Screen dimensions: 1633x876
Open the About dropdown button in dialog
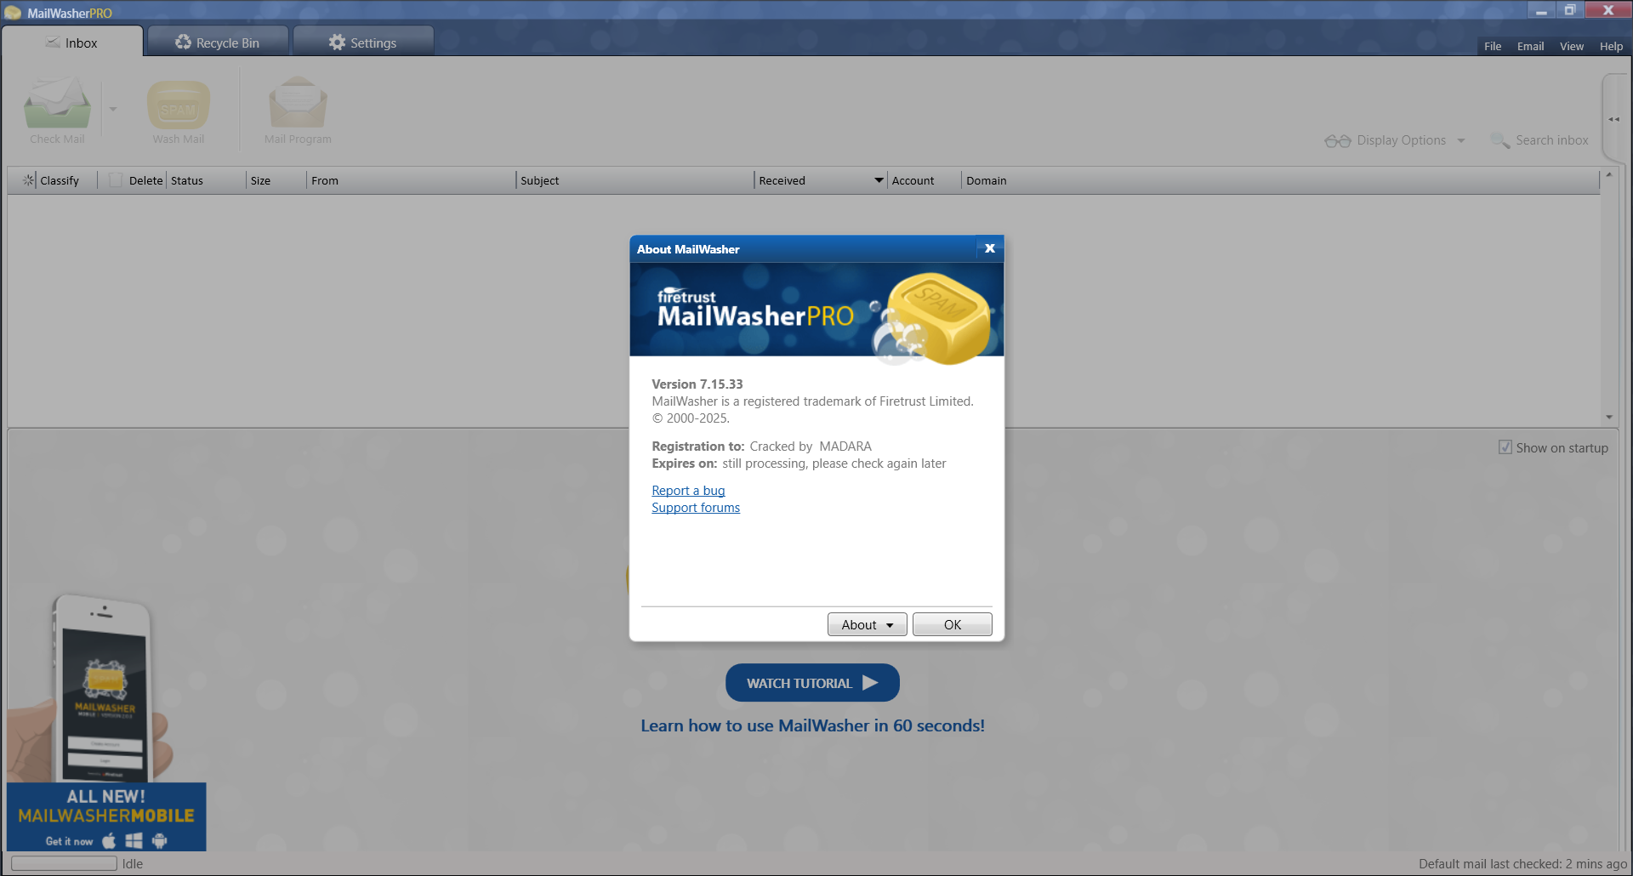coord(867,624)
